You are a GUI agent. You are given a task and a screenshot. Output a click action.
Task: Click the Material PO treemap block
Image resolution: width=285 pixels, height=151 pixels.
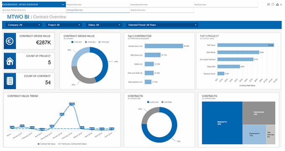[222, 123]
